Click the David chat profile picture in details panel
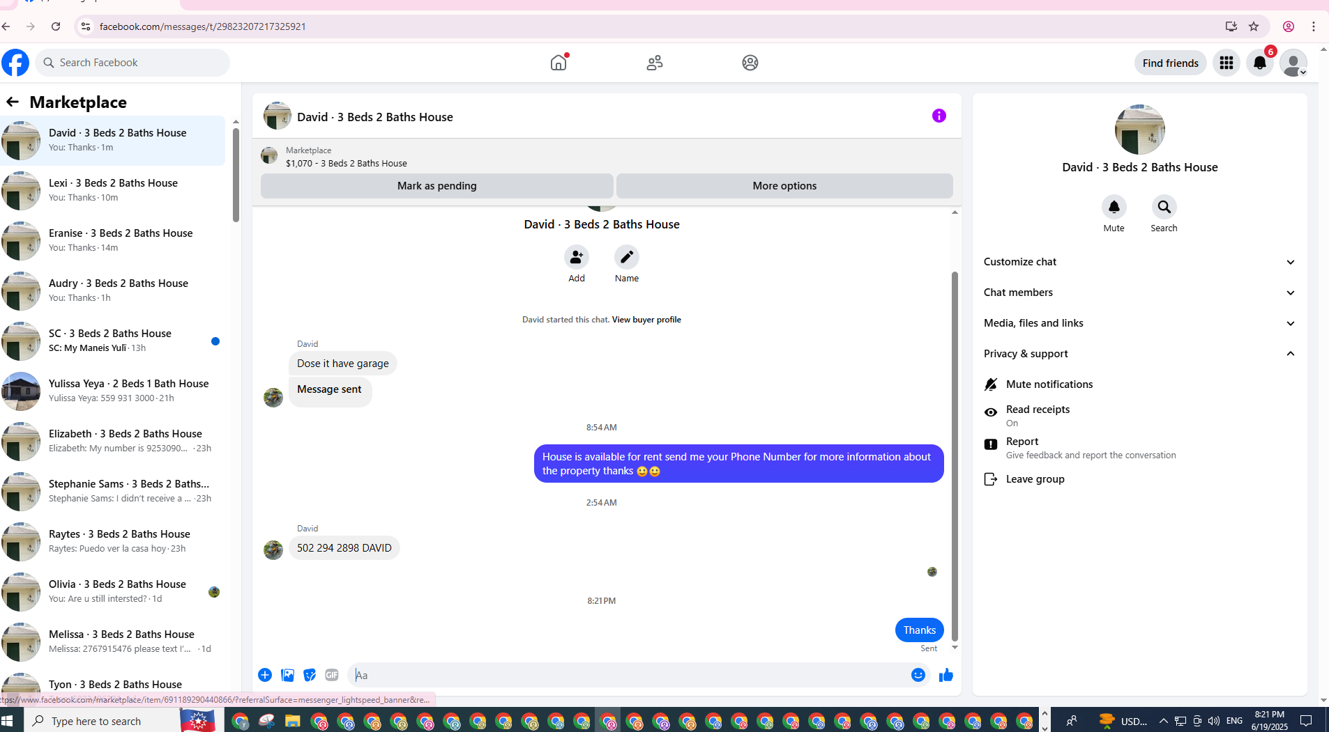This screenshot has height=732, width=1329. click(x=1139, y=130)
